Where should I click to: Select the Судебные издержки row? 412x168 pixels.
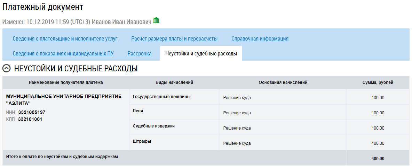(154, 126)
